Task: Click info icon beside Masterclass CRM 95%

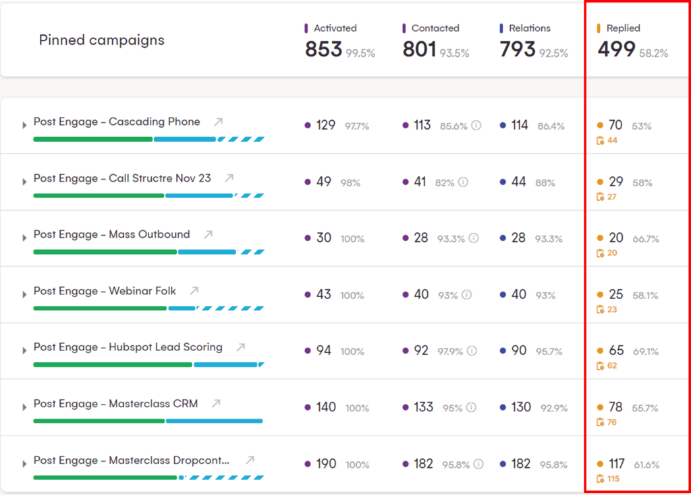Action: pyautogui.click(x=471, y=408)
